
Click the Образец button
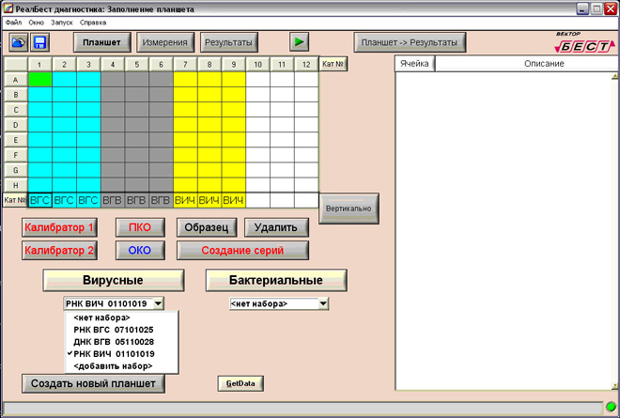tap(207, 227)
